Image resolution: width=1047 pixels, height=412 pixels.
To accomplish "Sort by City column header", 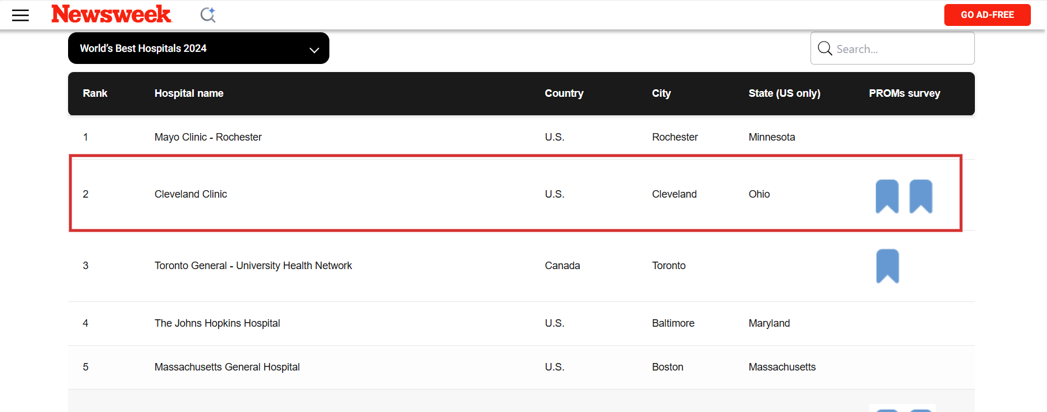I will (661, 93).
